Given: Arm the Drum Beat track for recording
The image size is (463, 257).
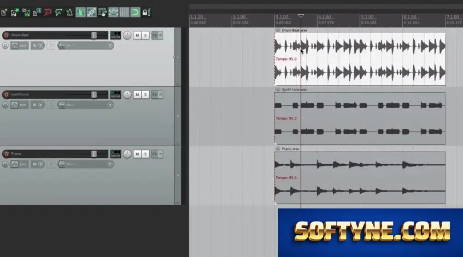Looking at the screenshot, I should (6, 35).
